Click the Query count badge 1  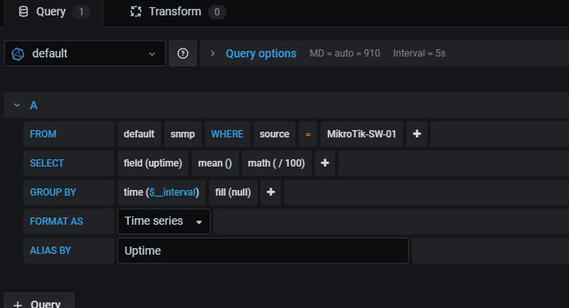81,12
